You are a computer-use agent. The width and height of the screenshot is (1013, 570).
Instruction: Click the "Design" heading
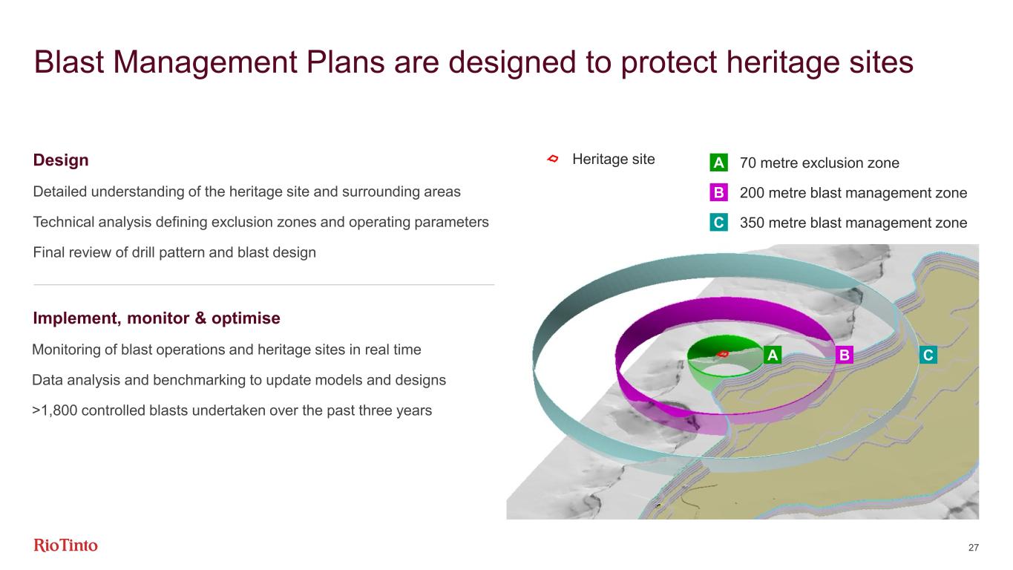point(61,160)
